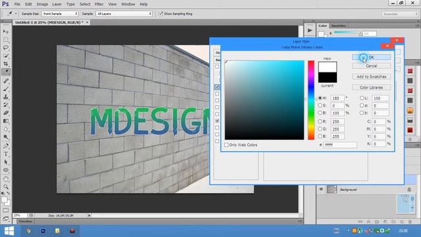Viewport: 421px width, 237px height.
Task: Expand the status bar info arrow
Action: click(x=89, y=215)
